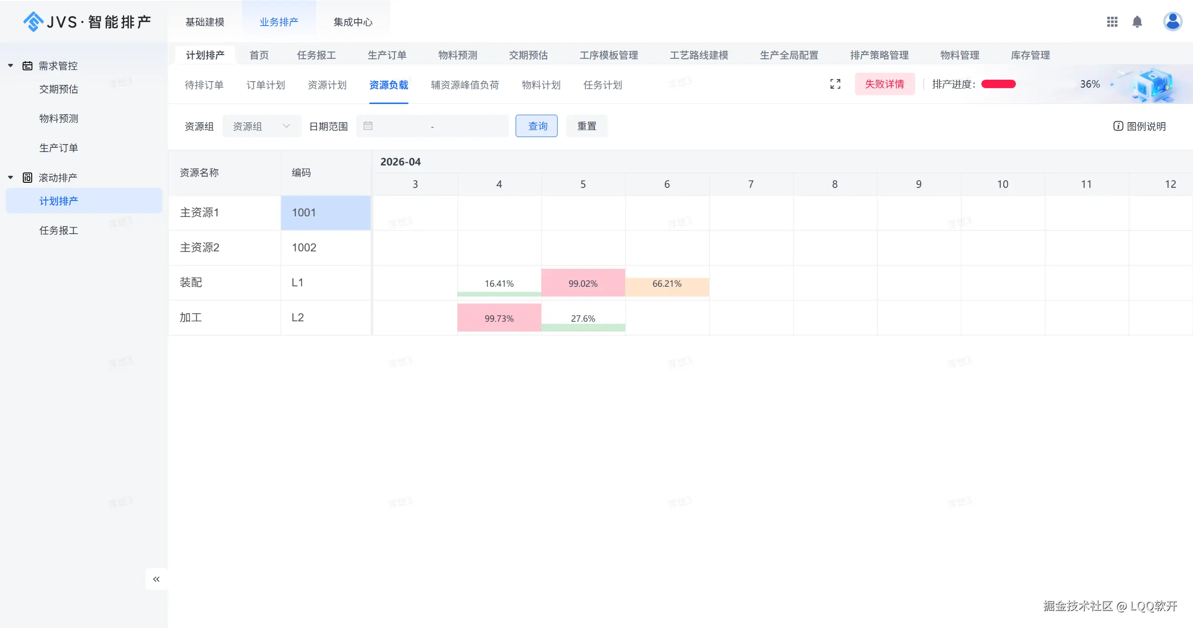Open the 资源组 dropdown
Image resolution: width=1193 pixels, height=628 pixels.
tap(262, 126)
